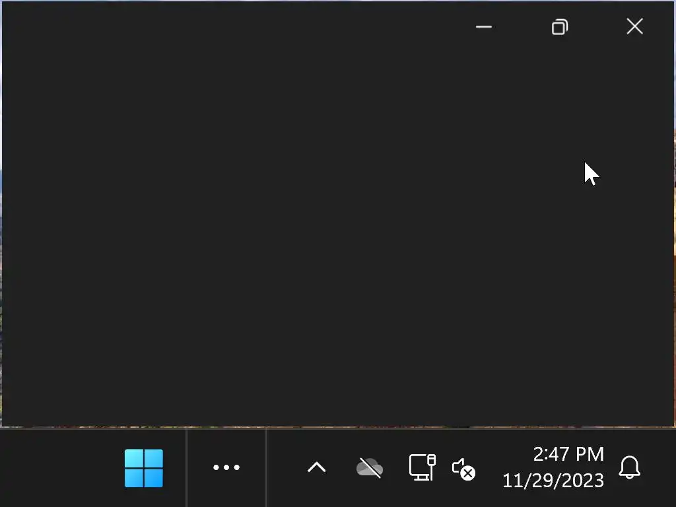Close the dark window with X
Screen dimensions: 676x507
(634, 26)
